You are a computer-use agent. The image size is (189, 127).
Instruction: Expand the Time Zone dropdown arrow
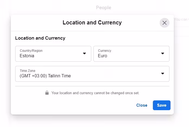163,74
